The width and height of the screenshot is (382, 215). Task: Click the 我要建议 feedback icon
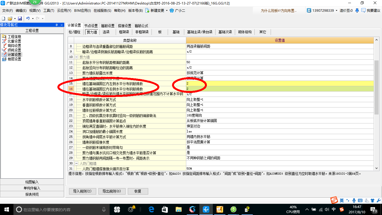(364, 10)
